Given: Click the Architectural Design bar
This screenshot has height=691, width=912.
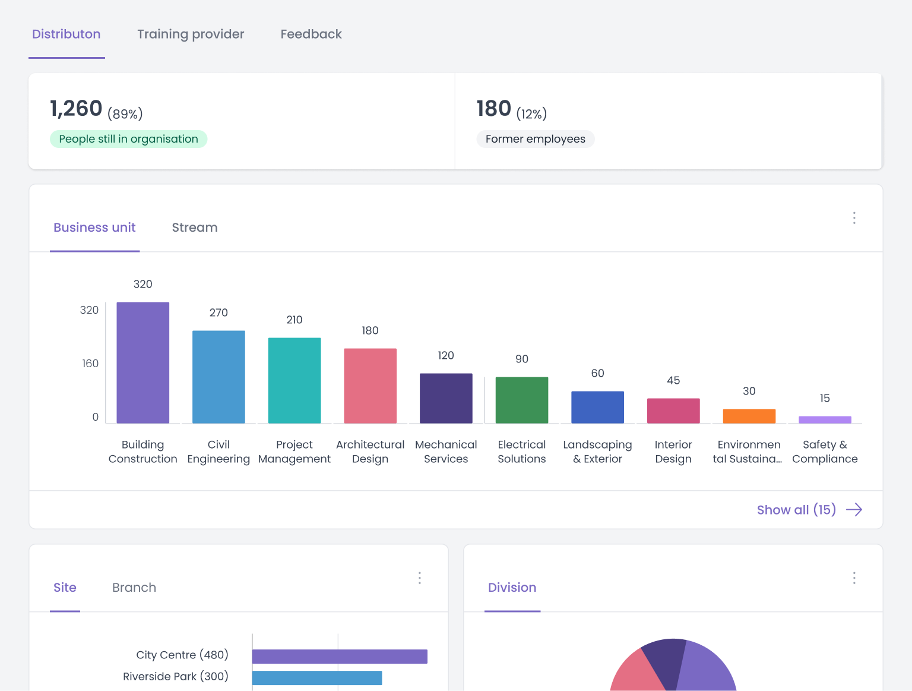Looking at the screenshot, I should [x=370, y=386].
